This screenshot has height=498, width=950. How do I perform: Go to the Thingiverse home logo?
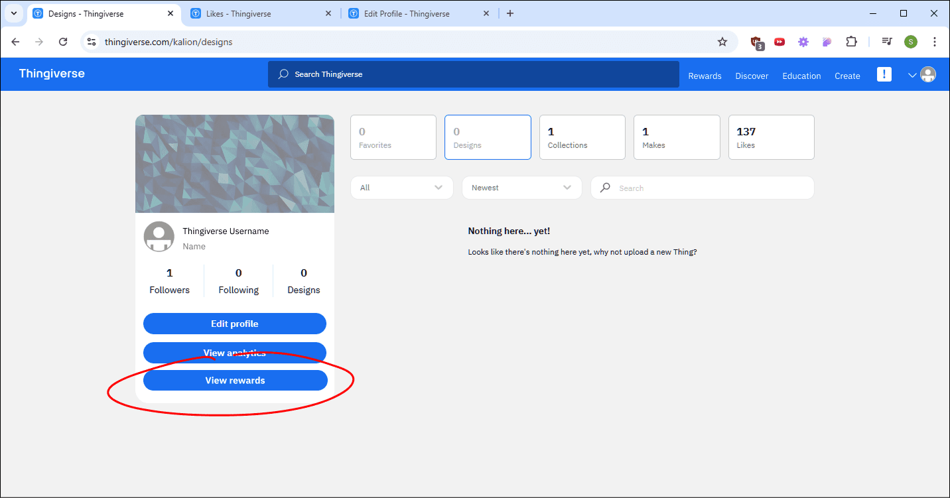[x=52, y=74]
